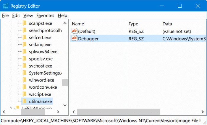Click REG_SZ type of the Debugger row
Image resolution: width=207 pixels, height=125 pixels.
[x=136, y=39]
